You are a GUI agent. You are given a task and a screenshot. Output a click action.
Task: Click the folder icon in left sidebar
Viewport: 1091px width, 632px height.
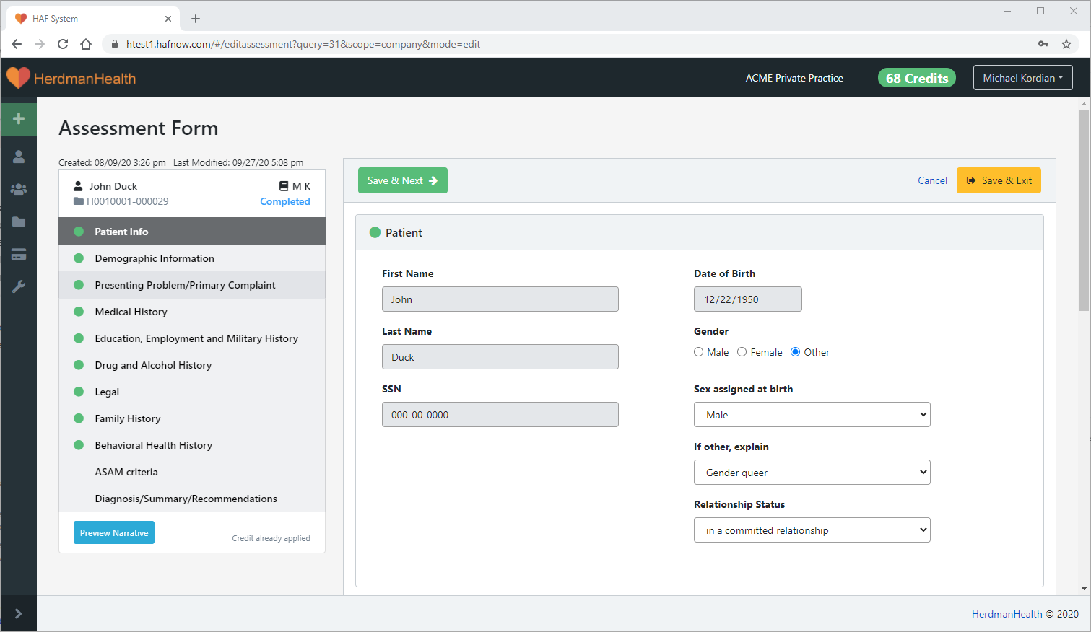19,221
